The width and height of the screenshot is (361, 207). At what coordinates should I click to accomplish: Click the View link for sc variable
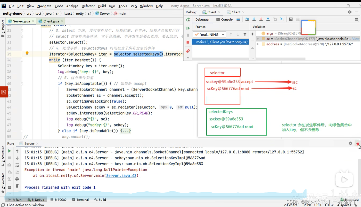coord(356,39)
